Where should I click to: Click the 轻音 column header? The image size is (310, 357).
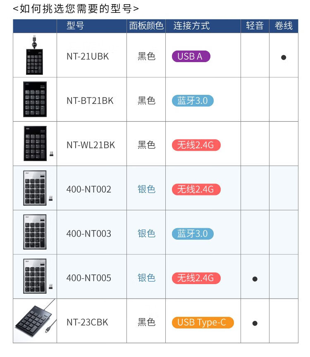click(255, 26)
